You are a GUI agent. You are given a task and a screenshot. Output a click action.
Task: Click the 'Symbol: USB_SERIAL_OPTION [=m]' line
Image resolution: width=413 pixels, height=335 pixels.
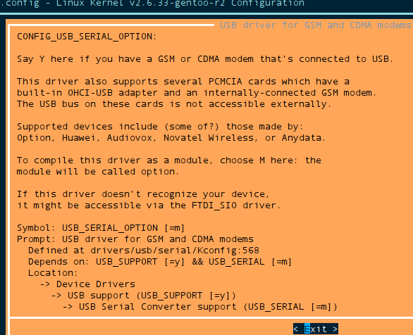pos(101,228)
